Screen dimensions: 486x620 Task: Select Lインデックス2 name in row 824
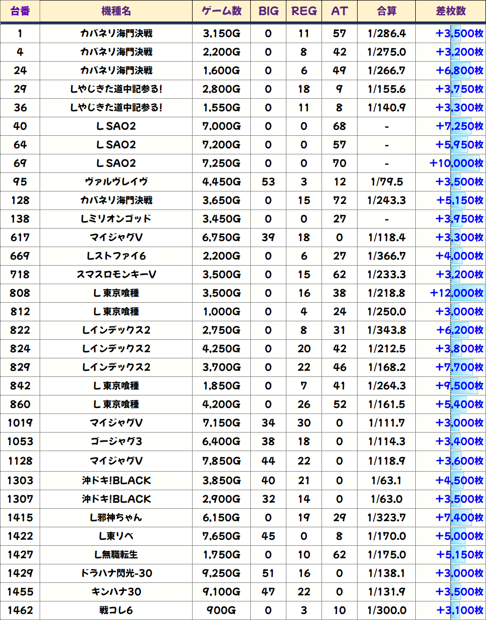116,349
